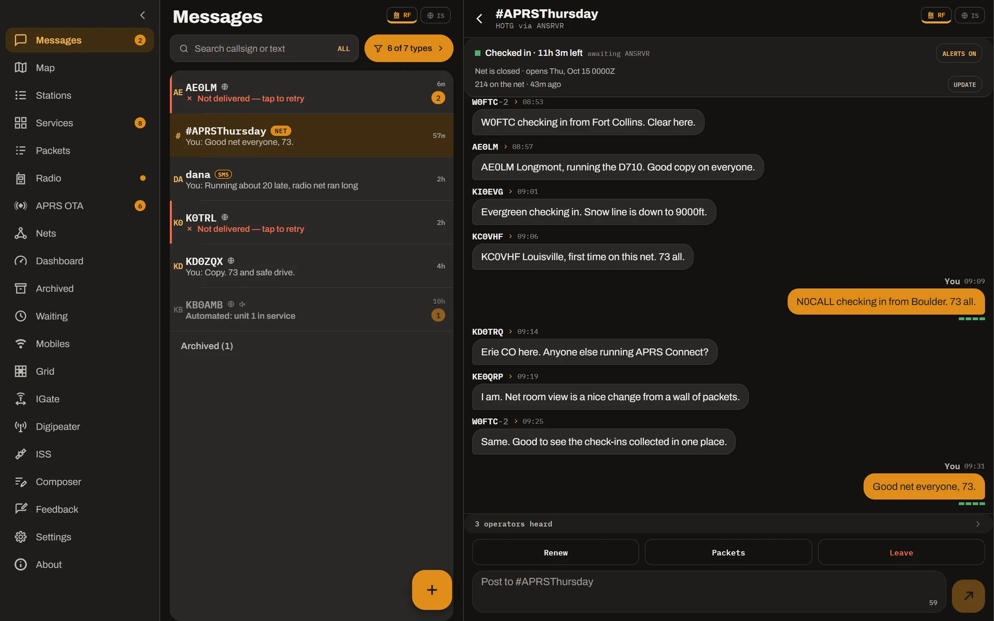The image size is (994, 621).
Task: Open the Nets icon in sidebar
Action: click(21, 233)
